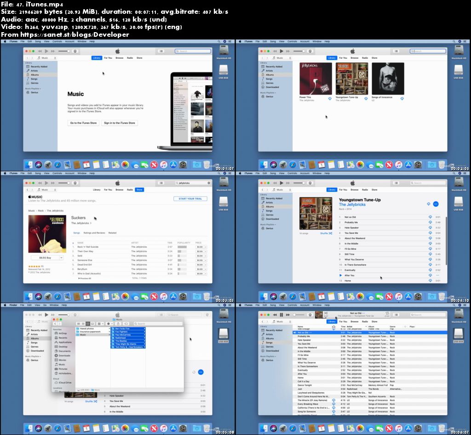In 01:07 frame, click Spotlight magnifier in menu bar
This screenshot has height=435, width=471.
[x=219, y=41]
